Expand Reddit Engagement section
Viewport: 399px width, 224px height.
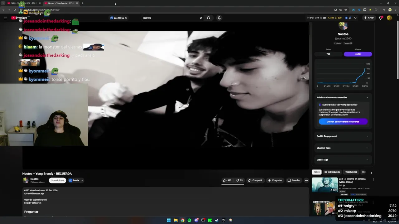[x=343, y=136]
